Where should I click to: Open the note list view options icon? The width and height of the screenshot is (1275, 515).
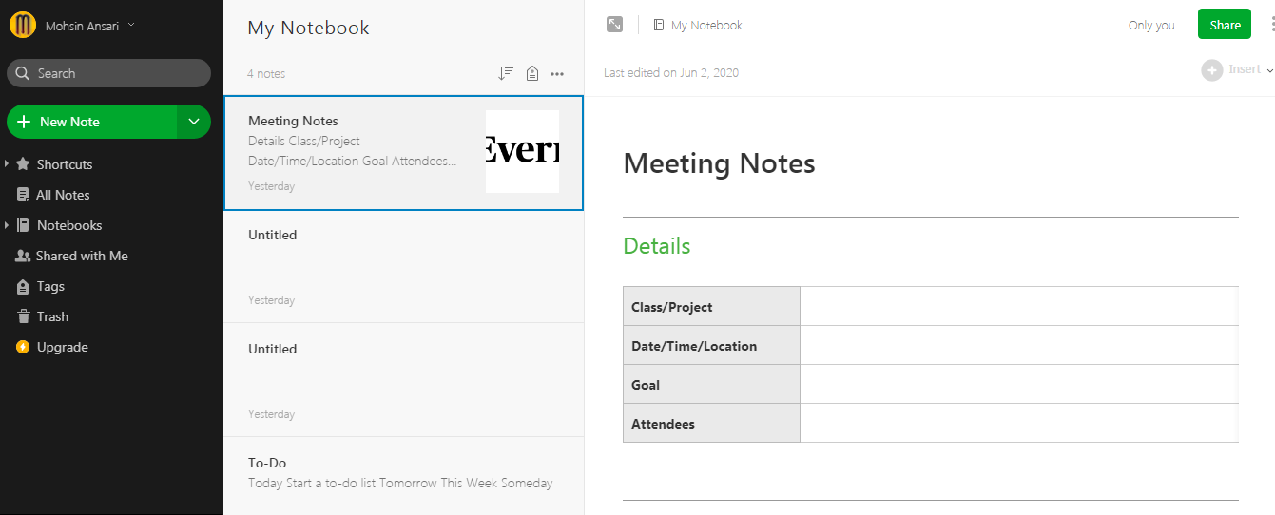point(532,73)
